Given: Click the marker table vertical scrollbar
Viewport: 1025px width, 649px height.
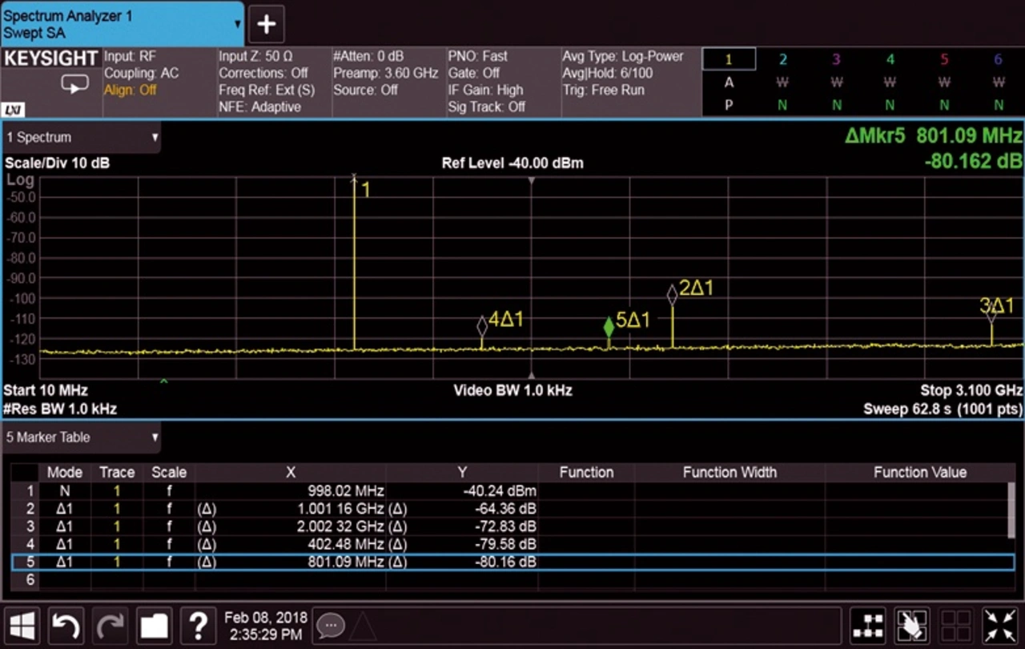Looking at the screenshot, I should click(x=1011, y=509).
